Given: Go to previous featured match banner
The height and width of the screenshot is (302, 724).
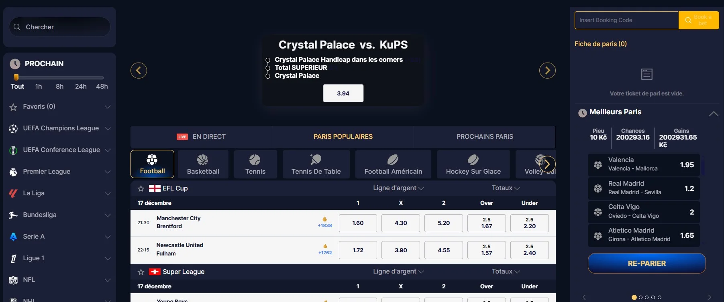Looking at the screenshot, I should [139, 71].
